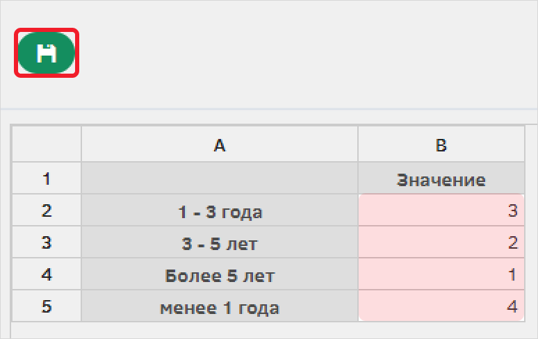Click the cell labeled менее 1 года
This screenshot has width=538, height=339.
click(220, 306)
